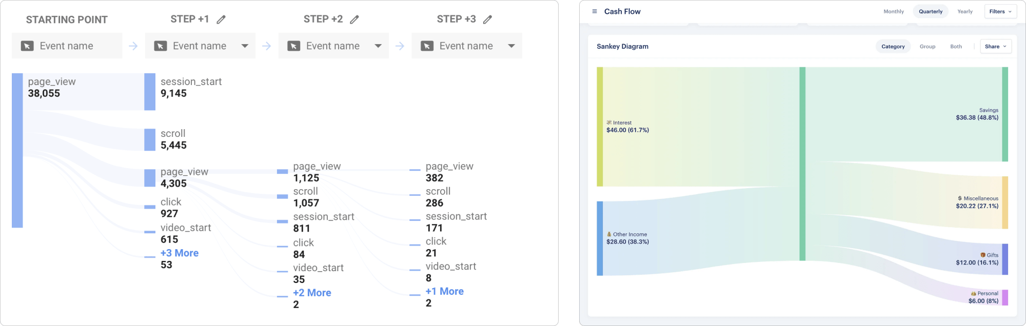Click the arrow between Starting Point and STEP +1
This screenshot has height=326, width=1026.
[133, 46]
